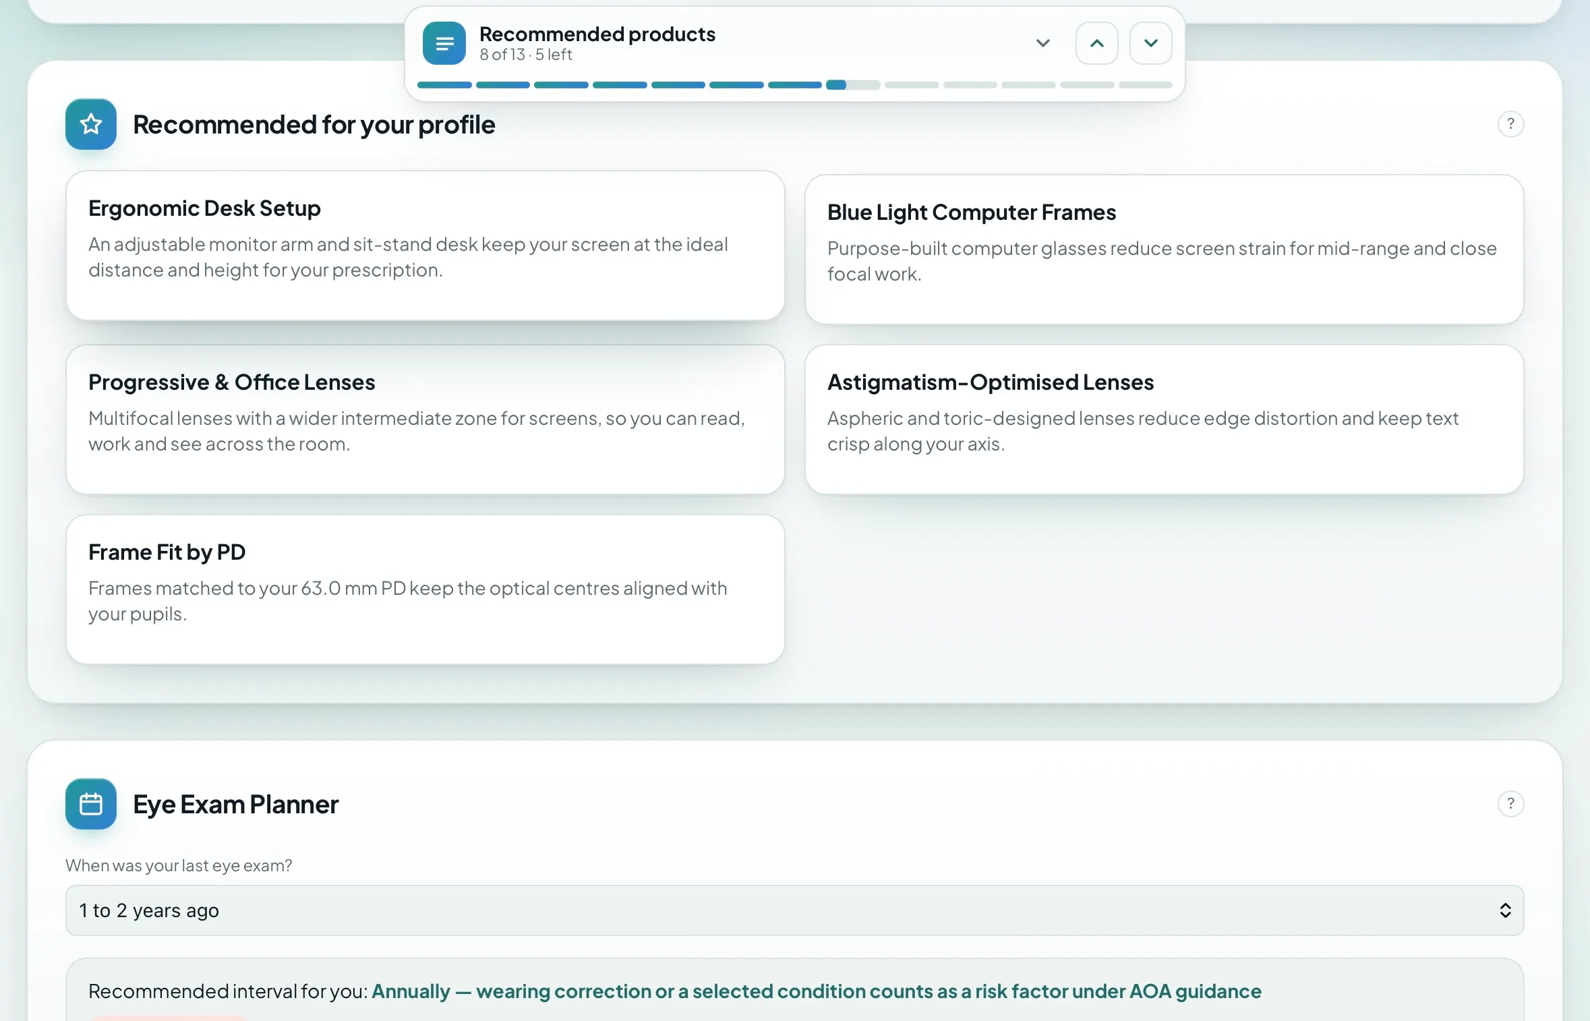Open help for Recommended for your profile
Viewport: 1590px width, 1021px height.
[1510, 124]
